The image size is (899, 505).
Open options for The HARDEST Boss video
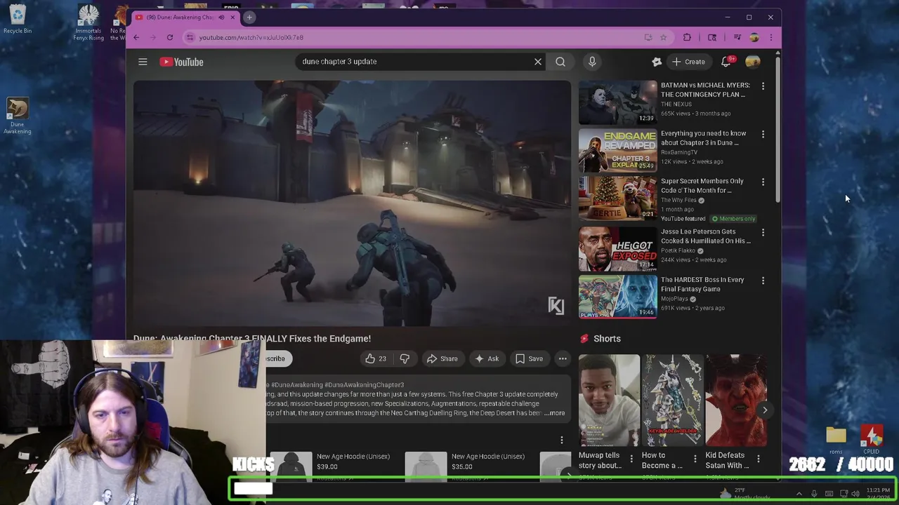pos(763,281)
